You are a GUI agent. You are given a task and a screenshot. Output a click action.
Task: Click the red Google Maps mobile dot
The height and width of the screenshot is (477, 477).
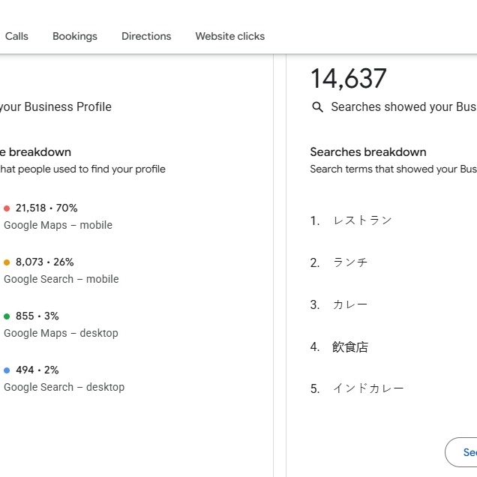[x=7, y=208]
